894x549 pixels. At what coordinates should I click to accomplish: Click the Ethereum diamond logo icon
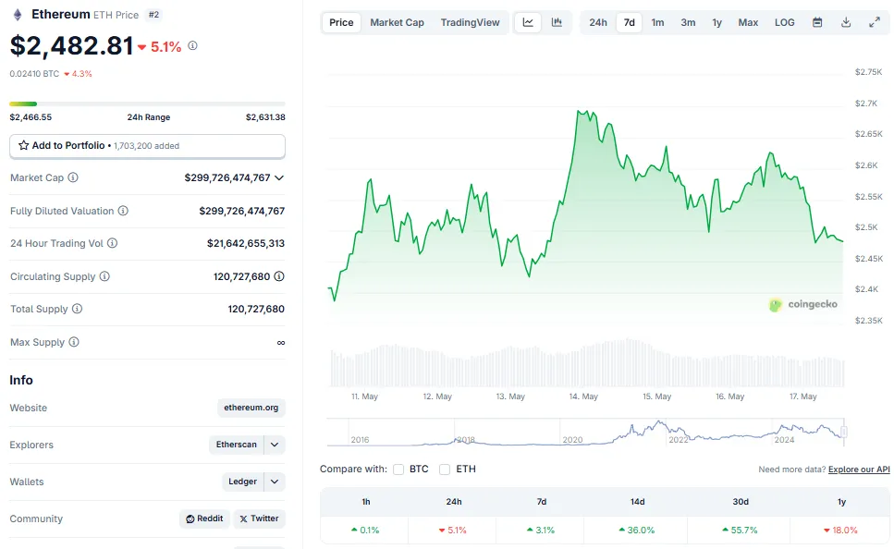pyautogui.click(x=18, y=15)
